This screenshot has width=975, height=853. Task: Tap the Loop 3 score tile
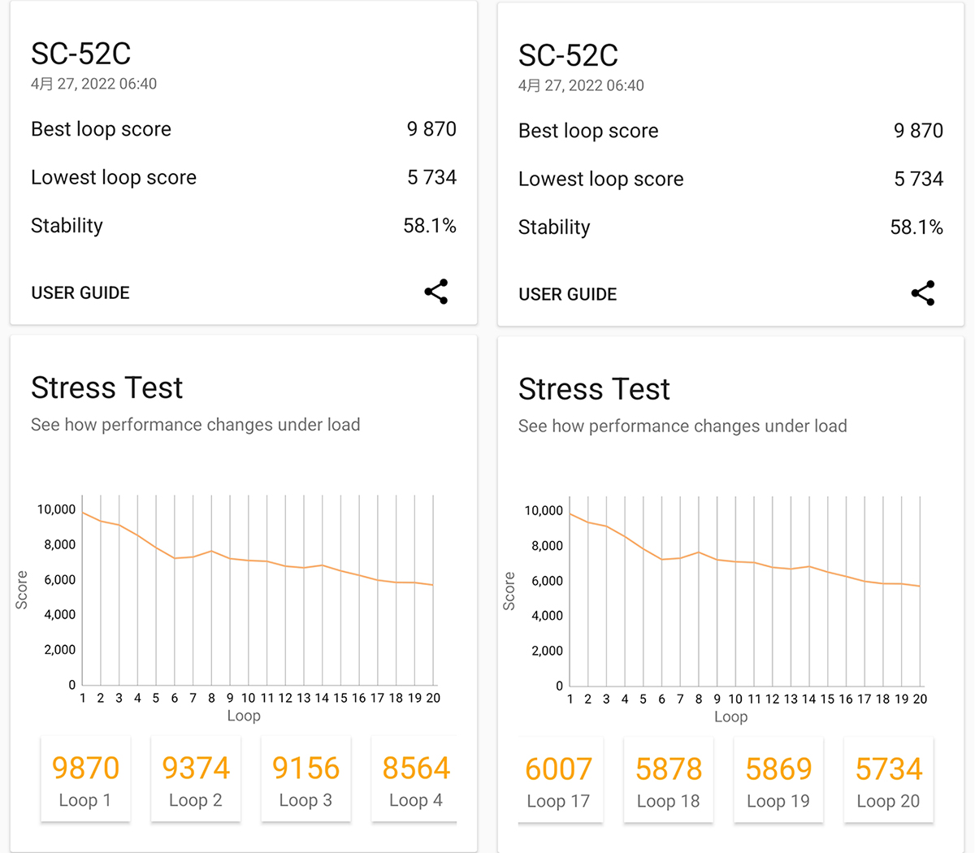[x=305, y=780]
